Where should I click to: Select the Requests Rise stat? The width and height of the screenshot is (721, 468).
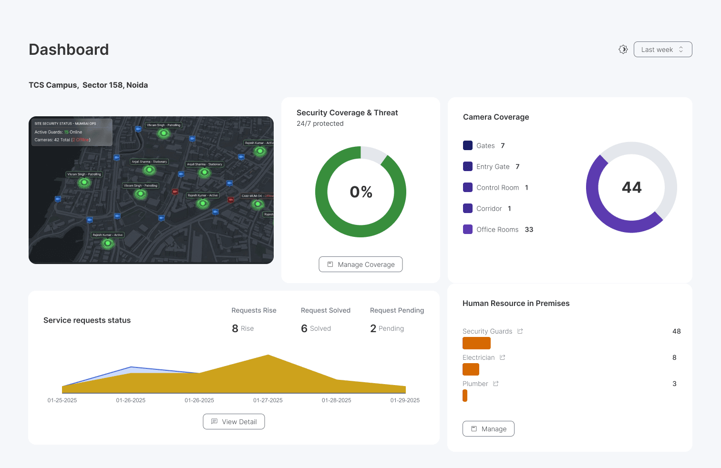(x=254, y=319)
